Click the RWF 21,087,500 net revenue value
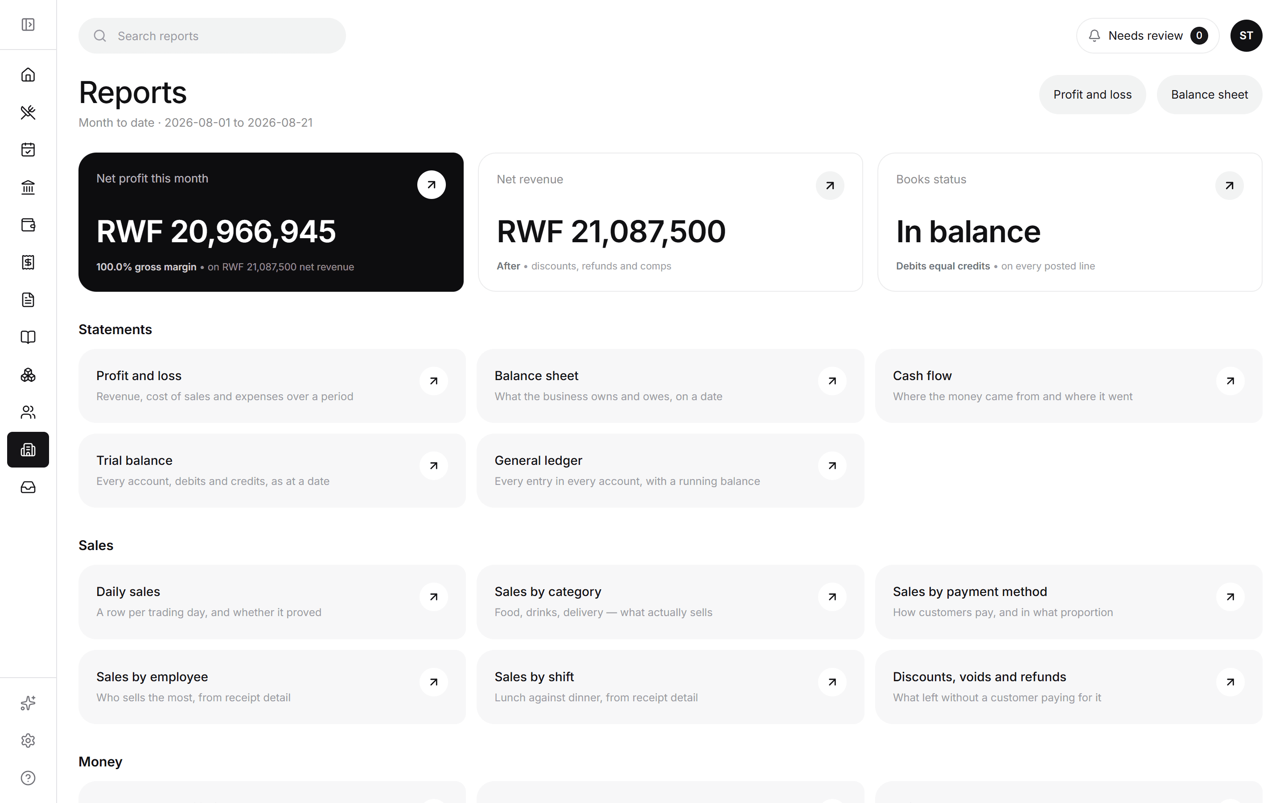The width and height of the screenshot is (1284, 803). 611,232
